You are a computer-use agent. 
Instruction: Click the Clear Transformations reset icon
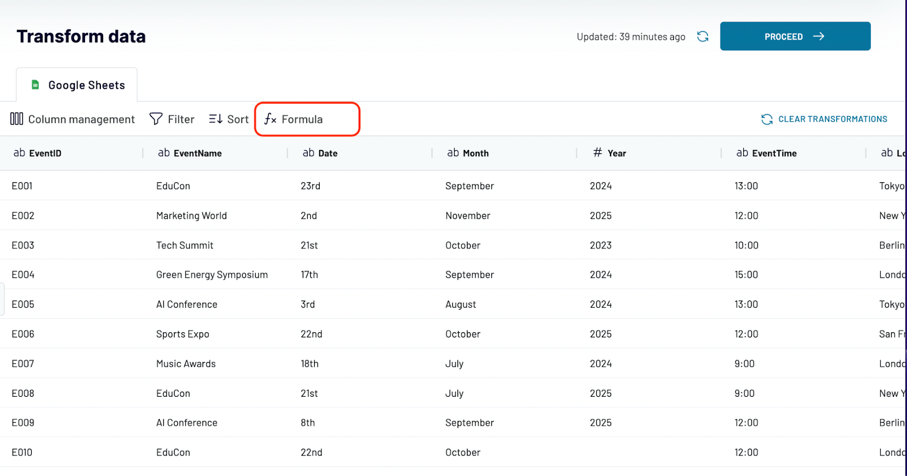click(767, 119)
